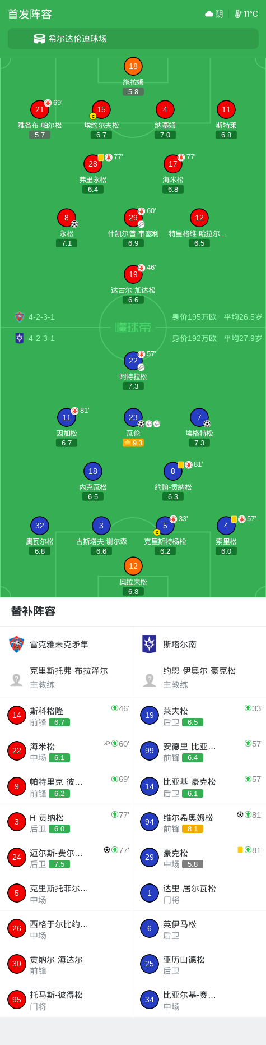The image size is (266, 1045).
Task: Tap blue team 4-2-3-1 formation label
Action: 41,338
